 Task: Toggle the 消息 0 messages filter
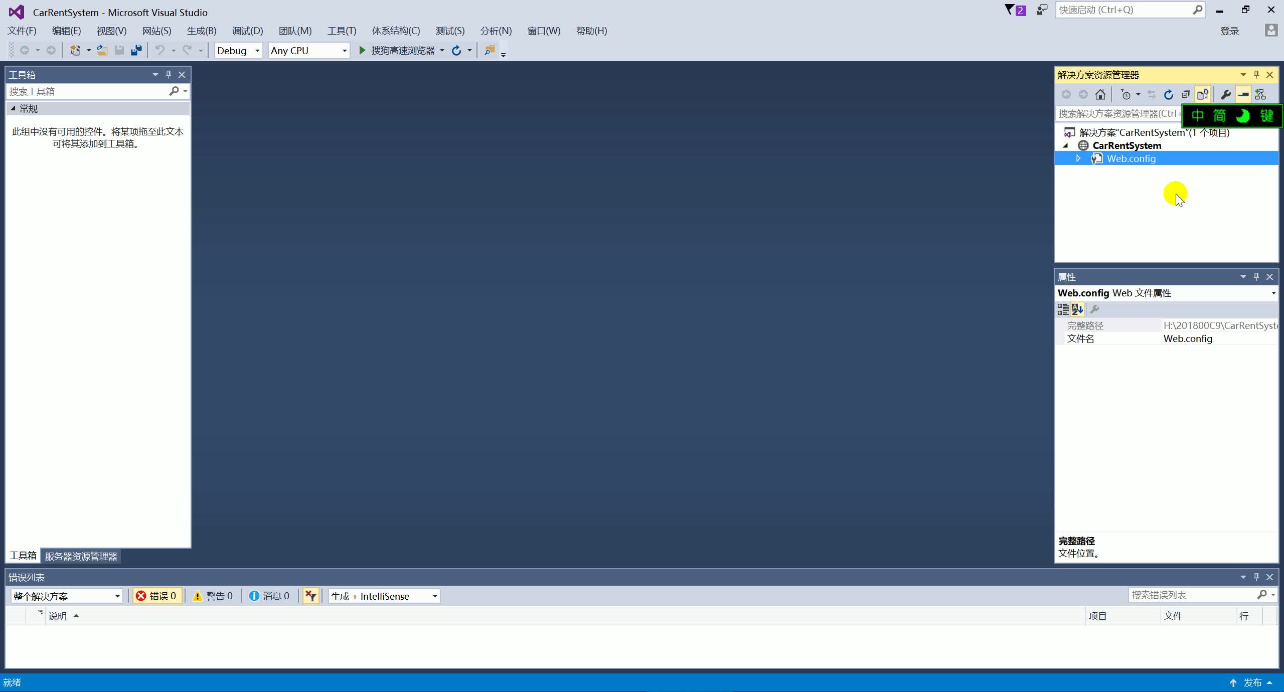(270, 596)
